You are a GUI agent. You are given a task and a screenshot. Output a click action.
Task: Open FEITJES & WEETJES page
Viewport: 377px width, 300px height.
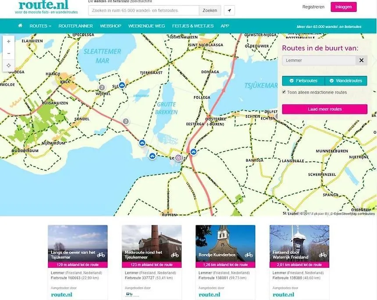pos(193,26)
